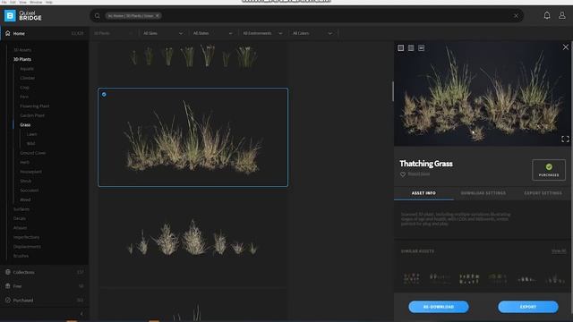Select Ground Cover subcategory
Screen dimensions: 573x322
[33, 153]
